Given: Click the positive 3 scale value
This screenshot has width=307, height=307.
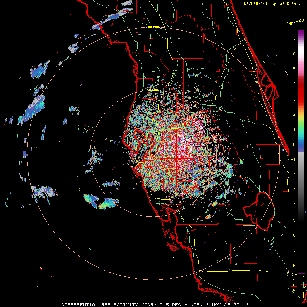Looking at the screenshot, I should [294, 99].
